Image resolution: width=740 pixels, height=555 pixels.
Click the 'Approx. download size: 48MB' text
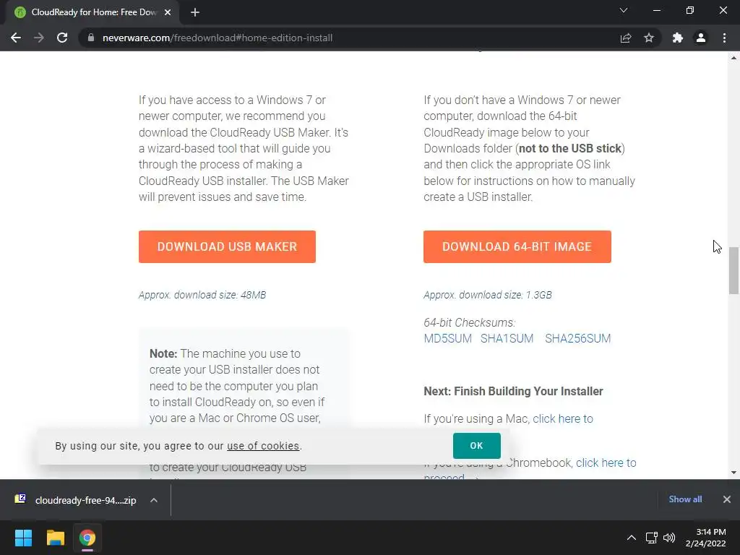(202, 295)
